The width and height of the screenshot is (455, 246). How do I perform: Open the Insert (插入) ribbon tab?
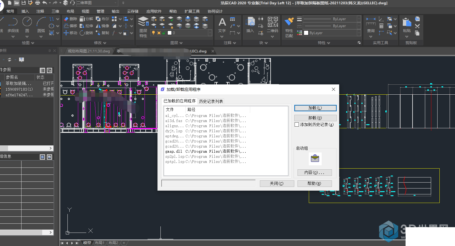pos(25,11)
